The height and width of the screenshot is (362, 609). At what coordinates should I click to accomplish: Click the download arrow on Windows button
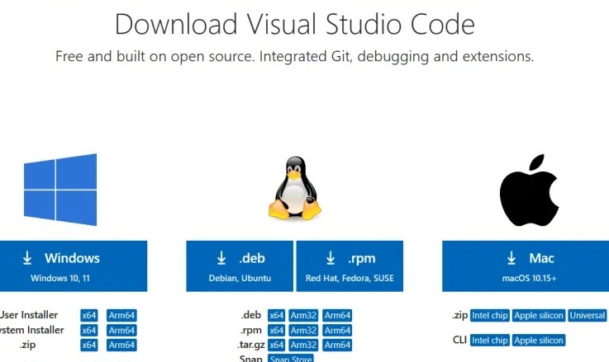pos(26,258)
